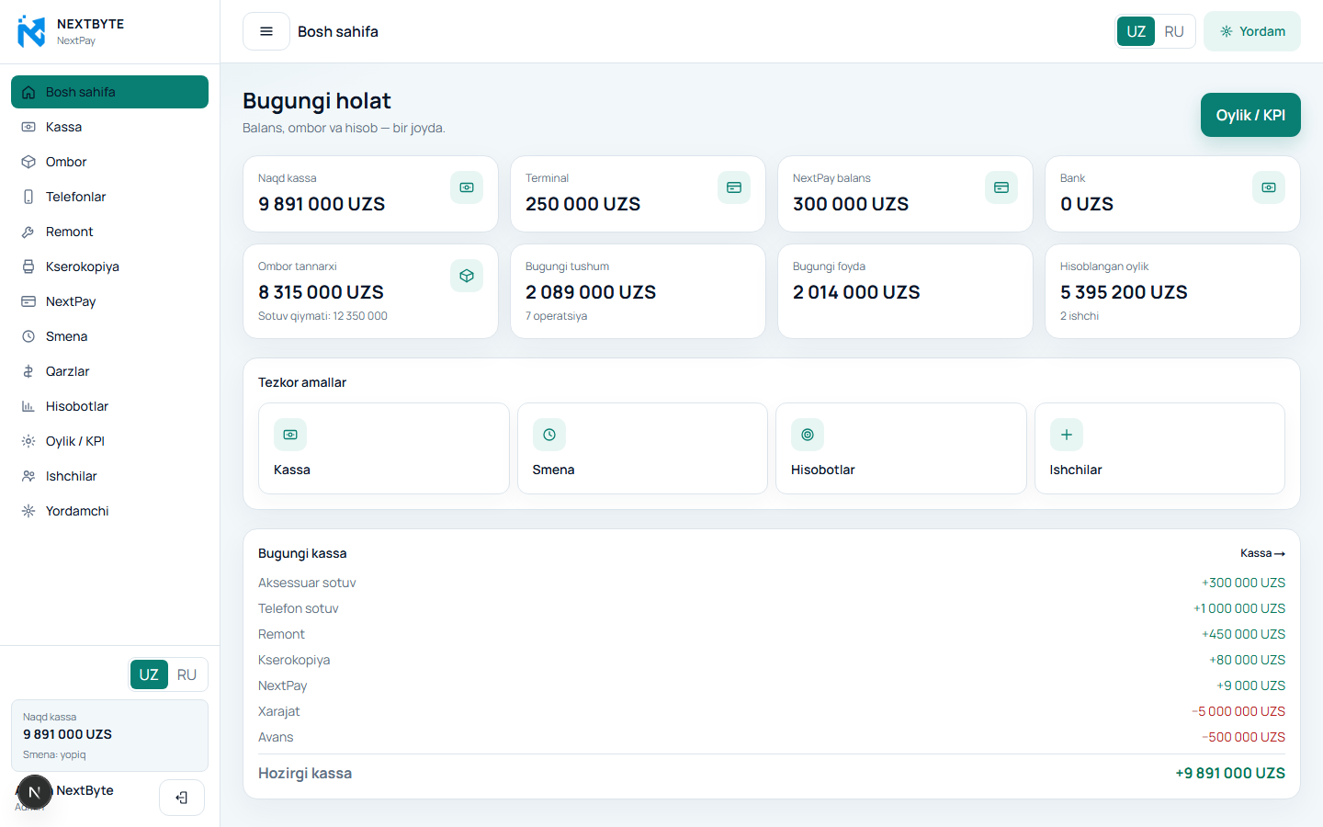Image resolution: width=1323 pixels, height=827 pixels.
Task: Click the Bugungi holat heading
Action: [x=317, y=101]
